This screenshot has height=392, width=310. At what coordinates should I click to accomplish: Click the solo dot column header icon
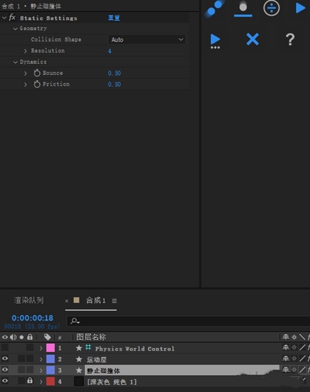point(22,337)
